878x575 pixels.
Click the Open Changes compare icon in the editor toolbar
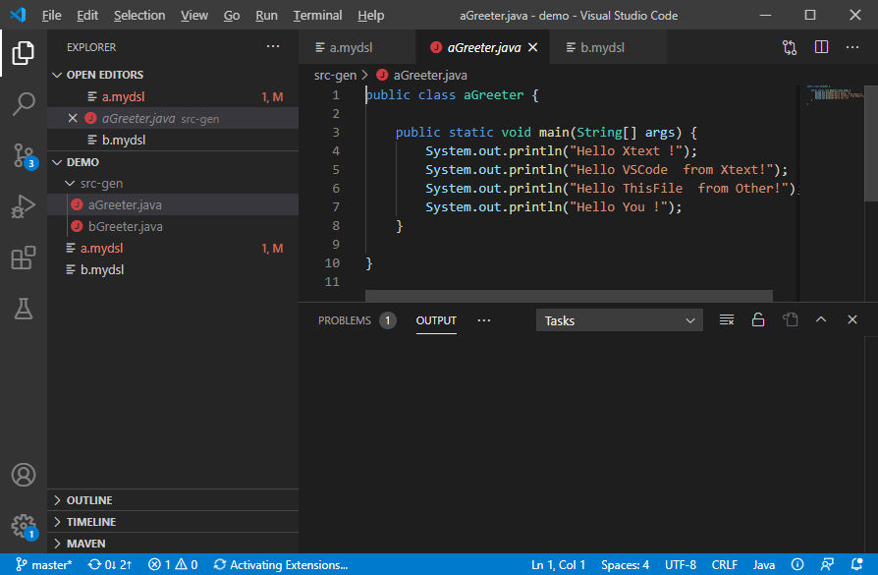tap(790, 47)
